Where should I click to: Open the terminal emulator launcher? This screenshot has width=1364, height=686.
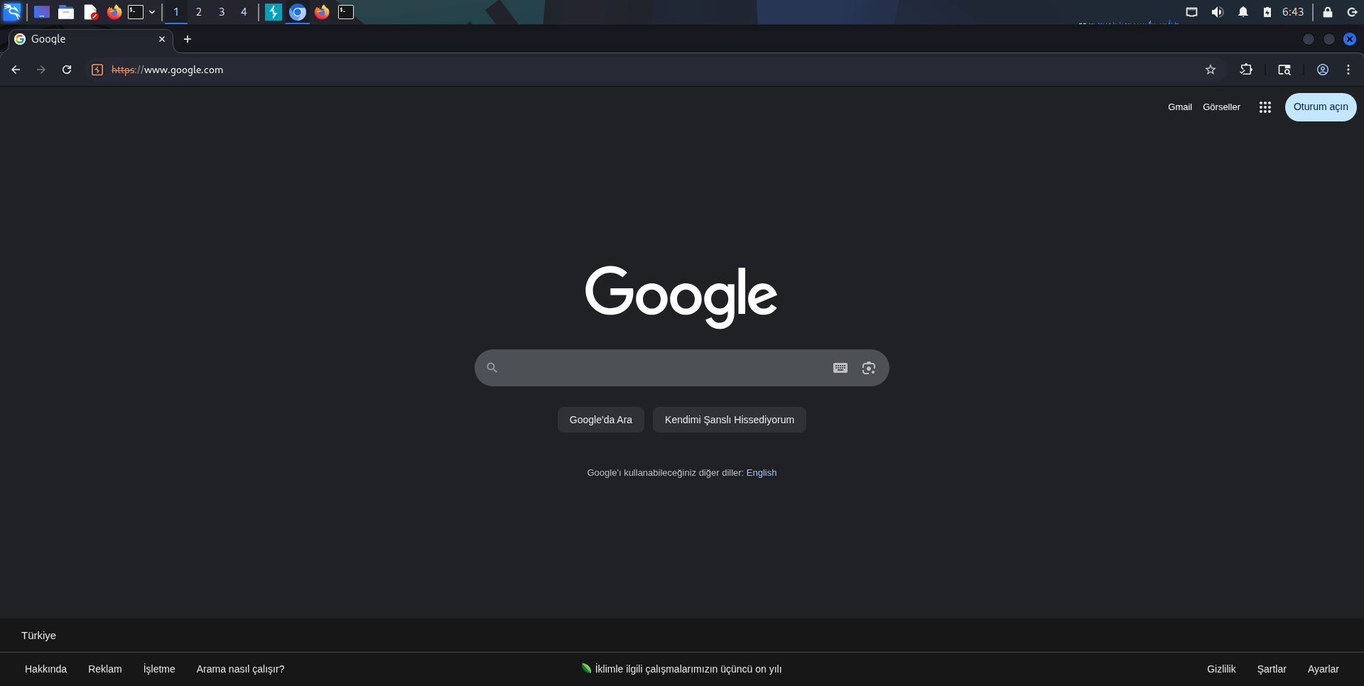coord(136,12)
